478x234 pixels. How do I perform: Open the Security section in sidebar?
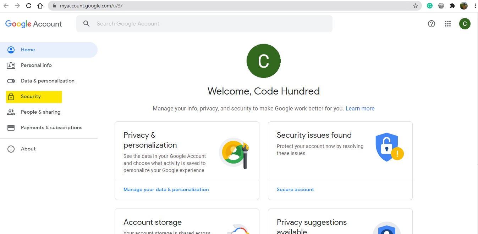coord(31,97)
